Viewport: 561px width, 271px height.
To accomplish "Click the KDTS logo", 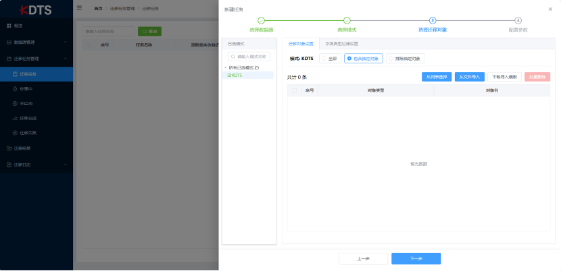I will click(x=36, y=9).
